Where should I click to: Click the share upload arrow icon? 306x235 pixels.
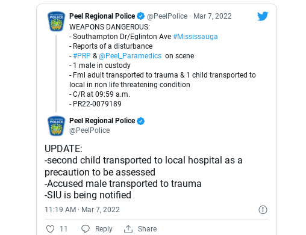tap(128, 229)
